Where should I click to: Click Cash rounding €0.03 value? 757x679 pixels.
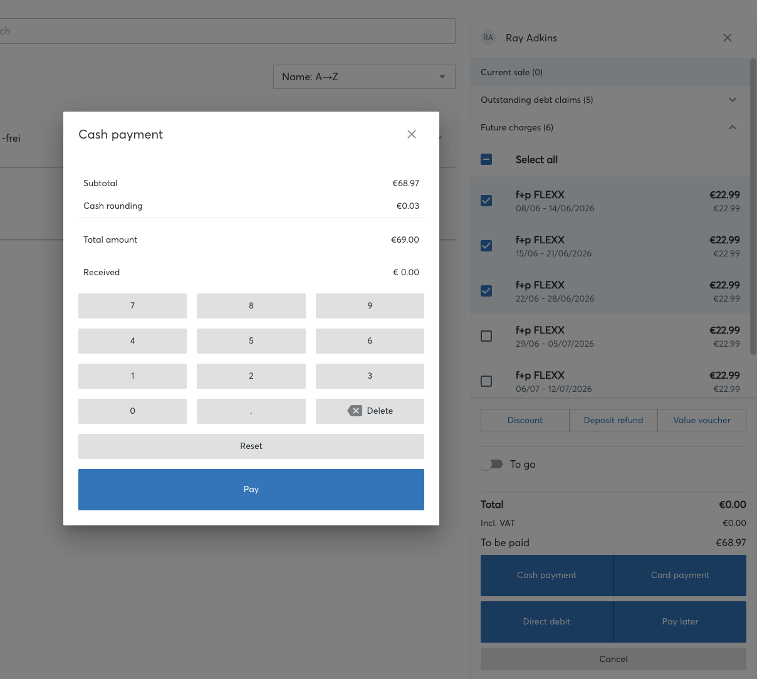click(407, 206)
